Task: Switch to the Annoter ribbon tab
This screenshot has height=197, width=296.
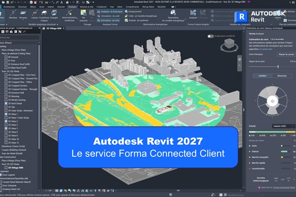Action: click(x=61, y=7)
